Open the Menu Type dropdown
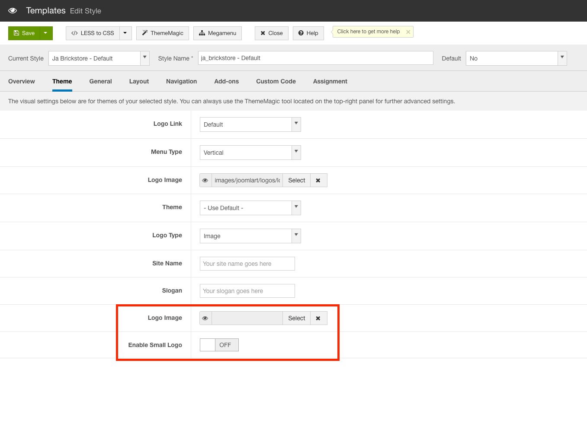Viewport: 587px width, 443px height. click(x=250, y=153)
